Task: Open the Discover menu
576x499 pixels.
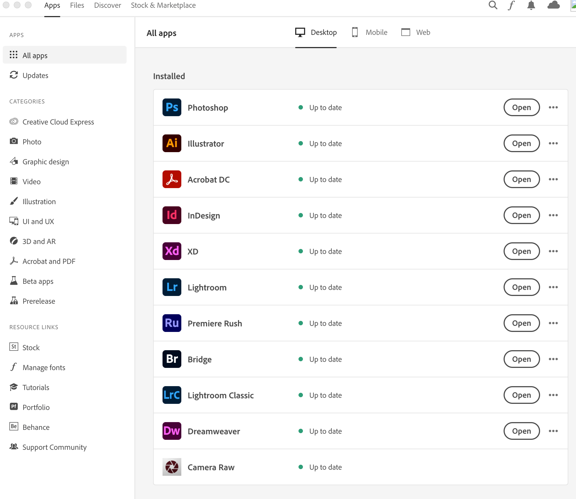Action: click(x=108, y=5)
